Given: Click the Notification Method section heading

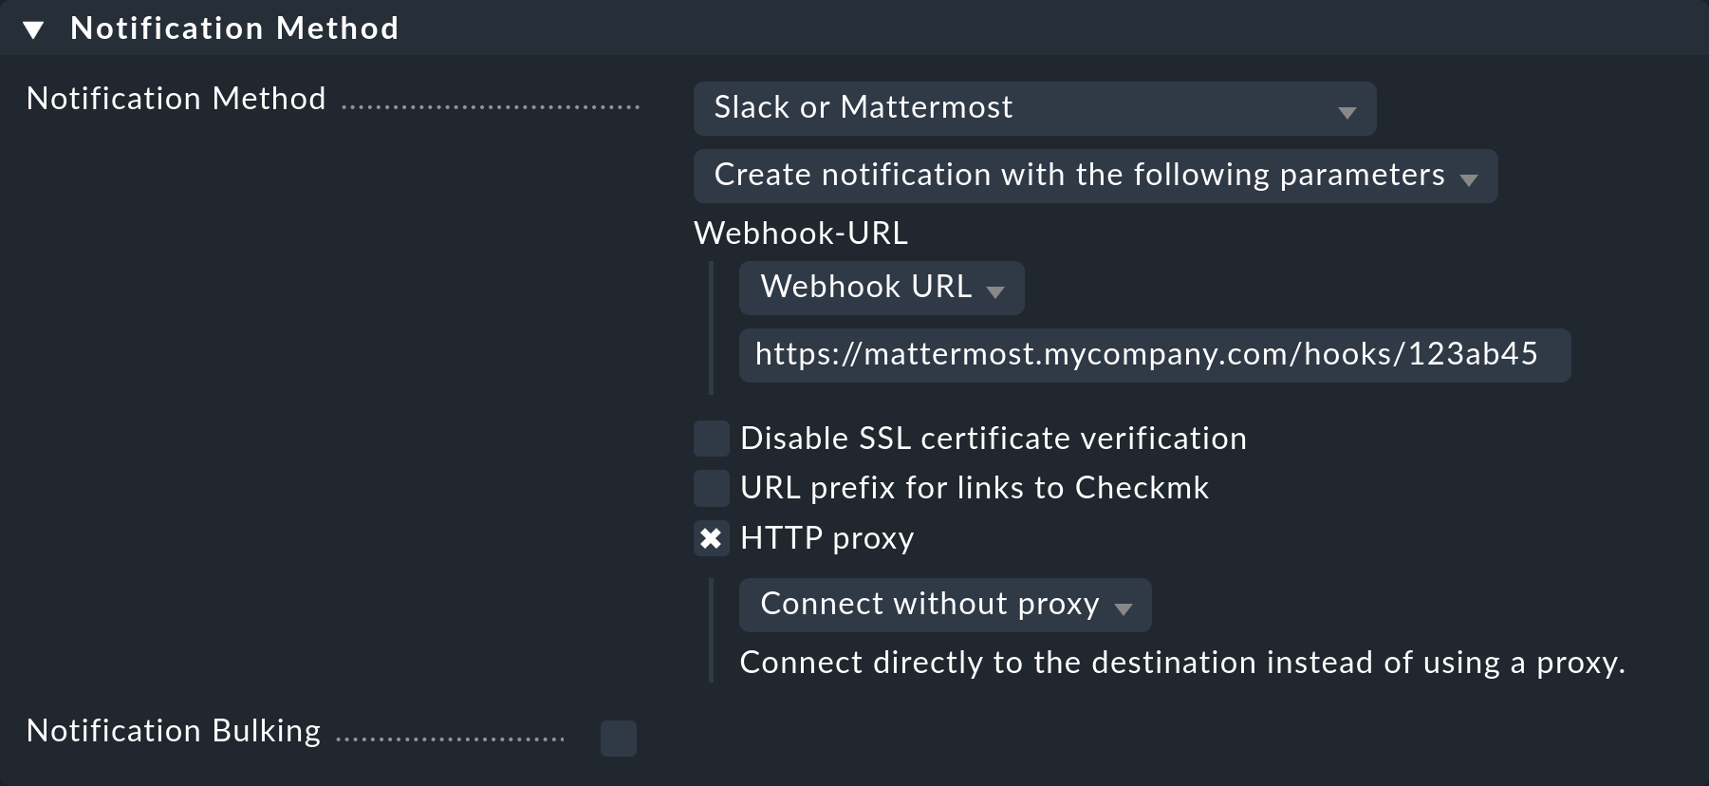Looking at the screenshot, I should [234, 28].
